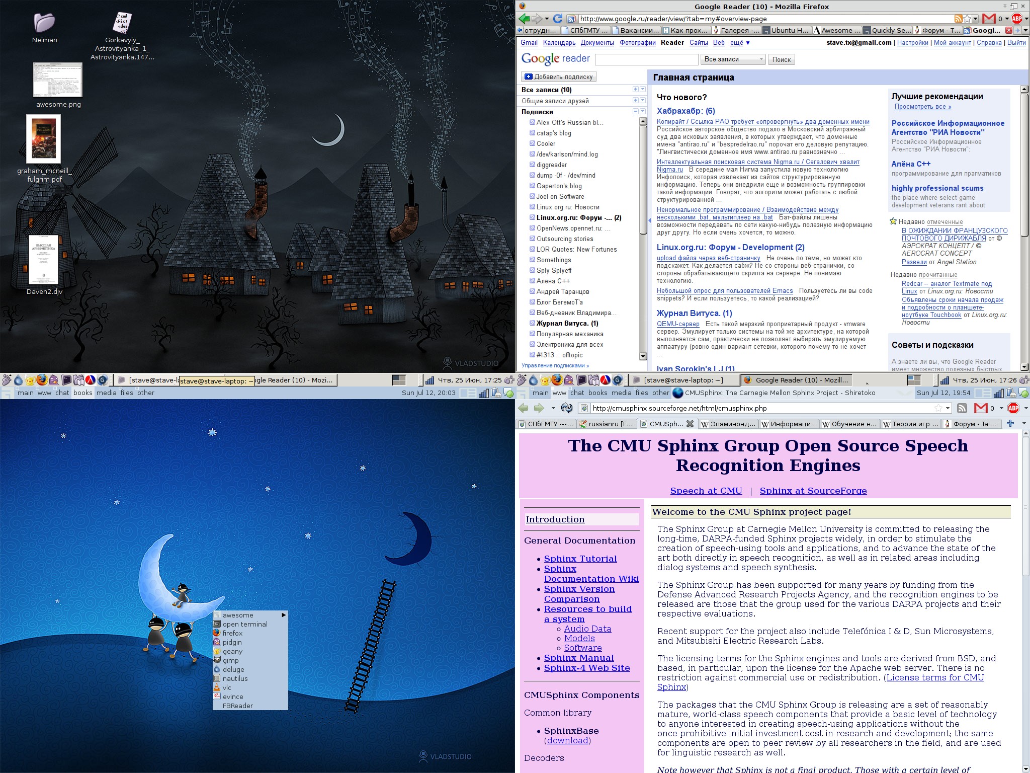This screenshot has width=1030, height=773.
Task: Select the media tag beside the CMUSphinx title
Action: coord(621,393)
